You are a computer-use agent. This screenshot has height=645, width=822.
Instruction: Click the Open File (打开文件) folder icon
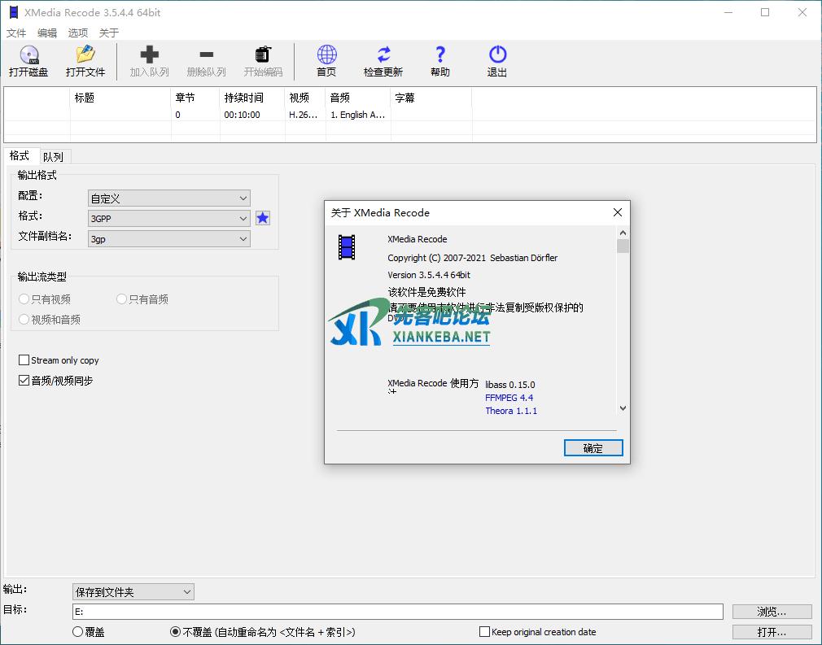tap(85, 55)
